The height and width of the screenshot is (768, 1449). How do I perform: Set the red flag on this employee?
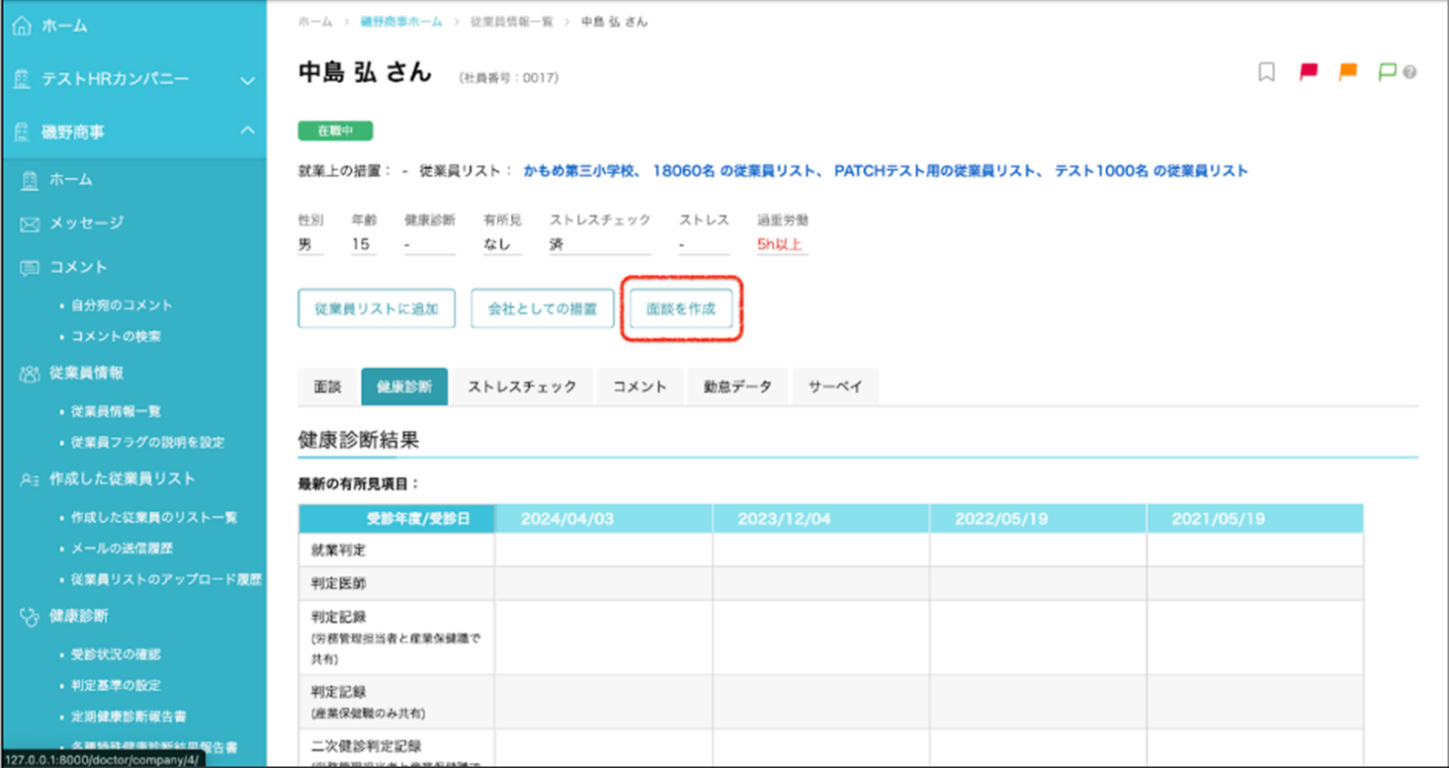(1309, 72)
